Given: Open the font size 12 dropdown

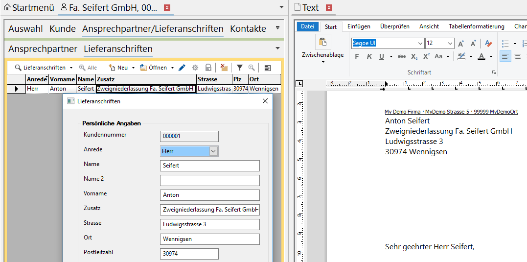Looking at the screenshot, I should pyautogui.click(x=450, y=44).
